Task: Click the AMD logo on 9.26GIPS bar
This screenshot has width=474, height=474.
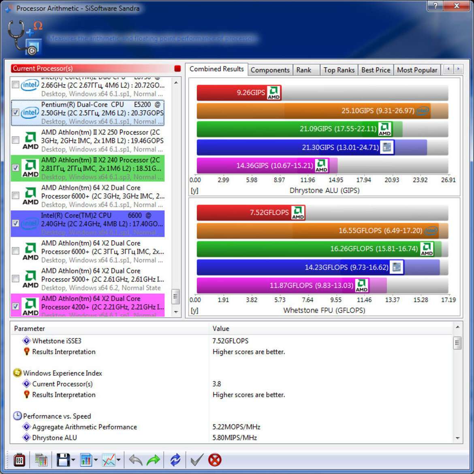Action: [273, 93]
